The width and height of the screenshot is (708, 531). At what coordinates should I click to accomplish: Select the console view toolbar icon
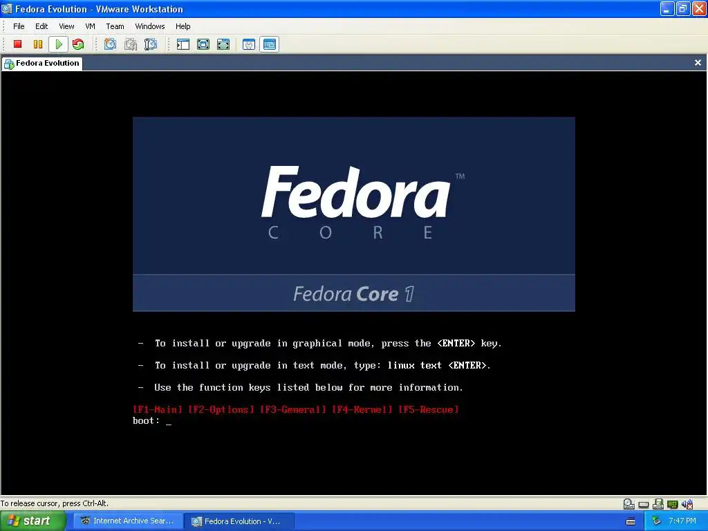point(270,44)
